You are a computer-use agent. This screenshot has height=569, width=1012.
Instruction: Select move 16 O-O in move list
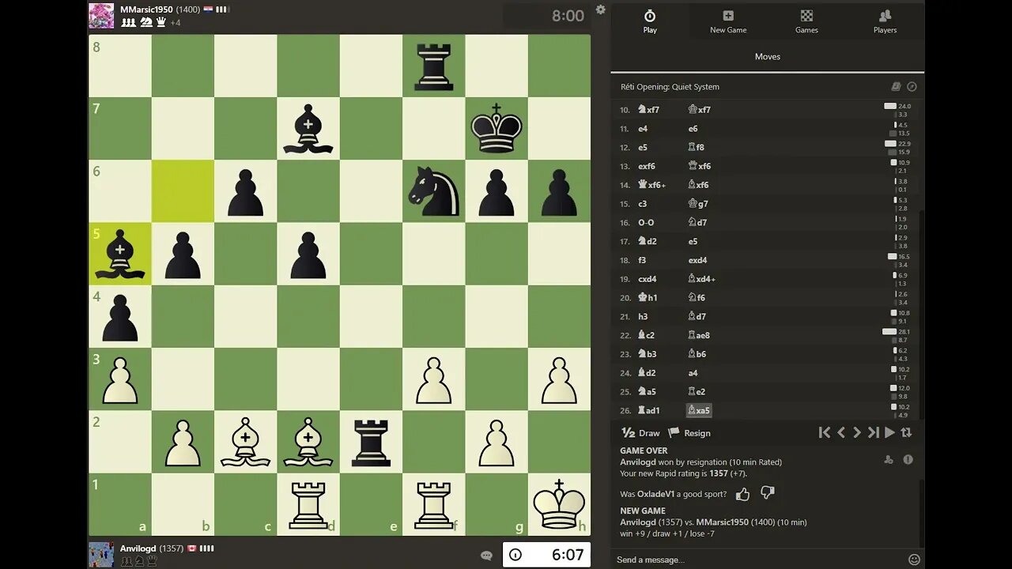(x=648, y=223)
